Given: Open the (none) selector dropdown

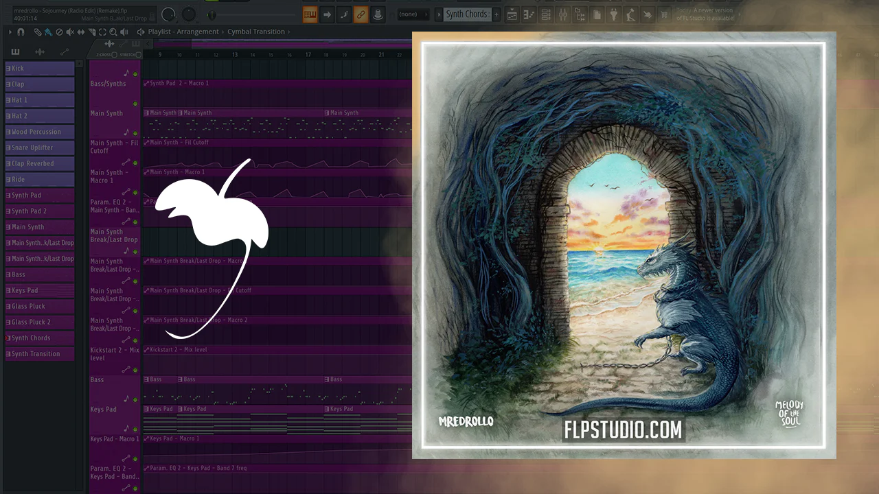Looking at the screenshot, I should (x=413, y=14).
